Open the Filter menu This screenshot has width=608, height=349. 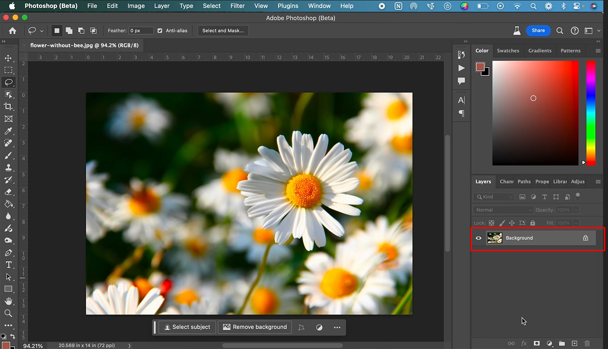pos(237,6)
